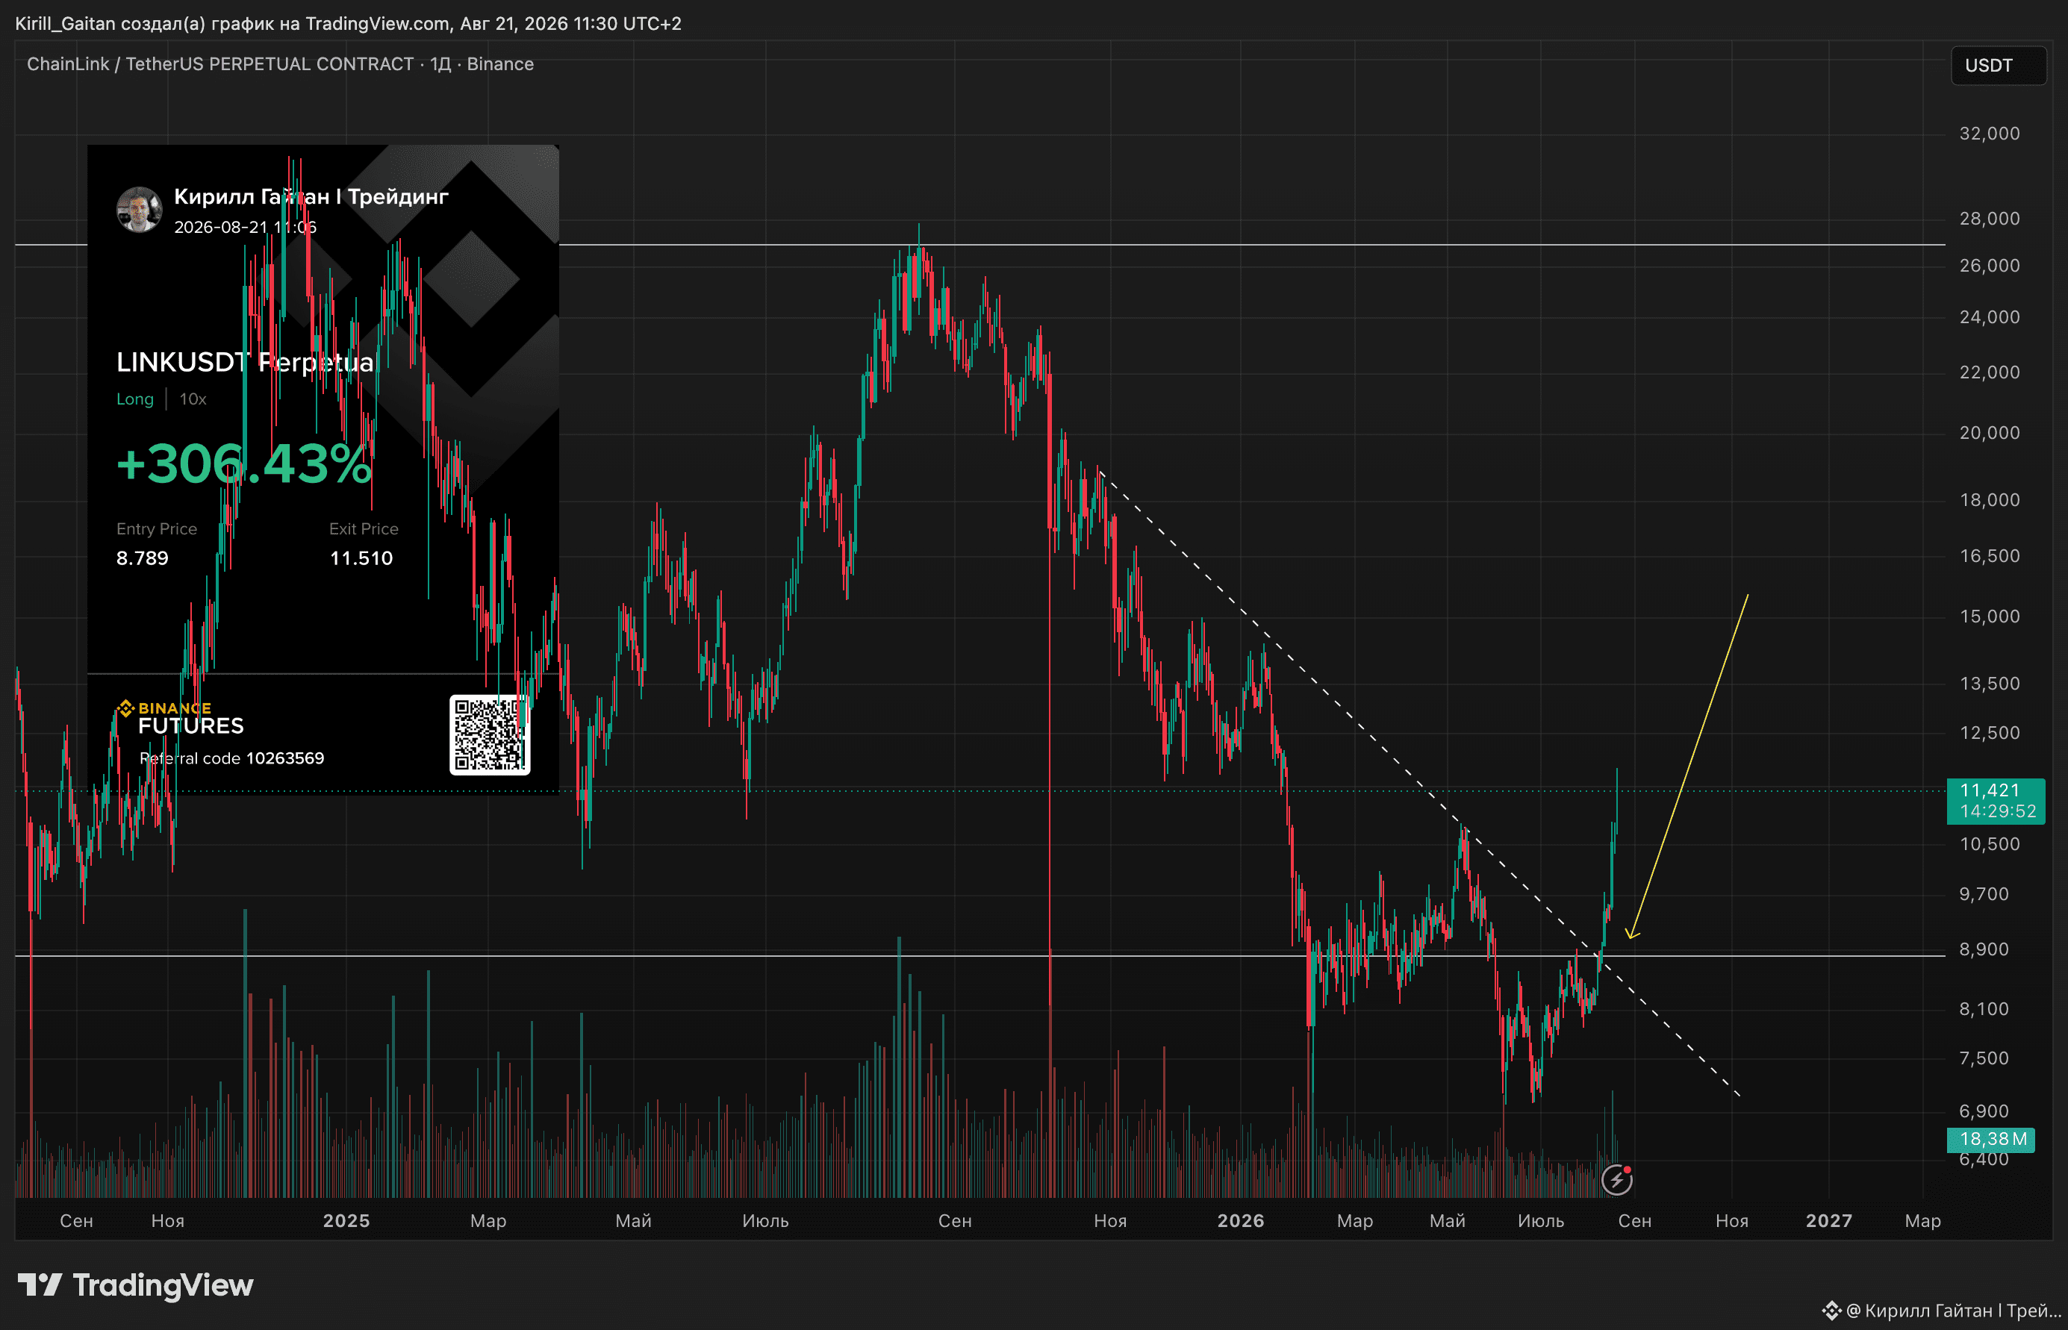
Task: Click the 24,000 price axis label
Action: tap(1990, 317)
